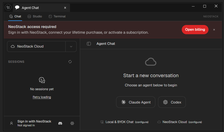
Task: Click the Unreal Engine logo icon
Action: tap(8, 7)
